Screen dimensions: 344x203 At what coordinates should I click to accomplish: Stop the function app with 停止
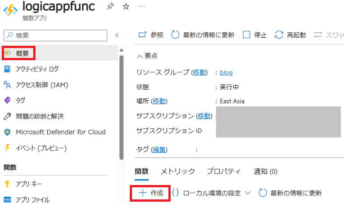[255, 35]
